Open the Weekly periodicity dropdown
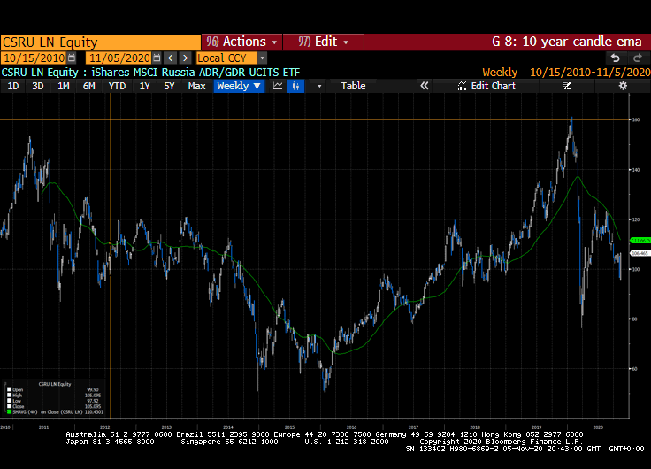Screen dimensions: 651x469 tap(239, 86)
